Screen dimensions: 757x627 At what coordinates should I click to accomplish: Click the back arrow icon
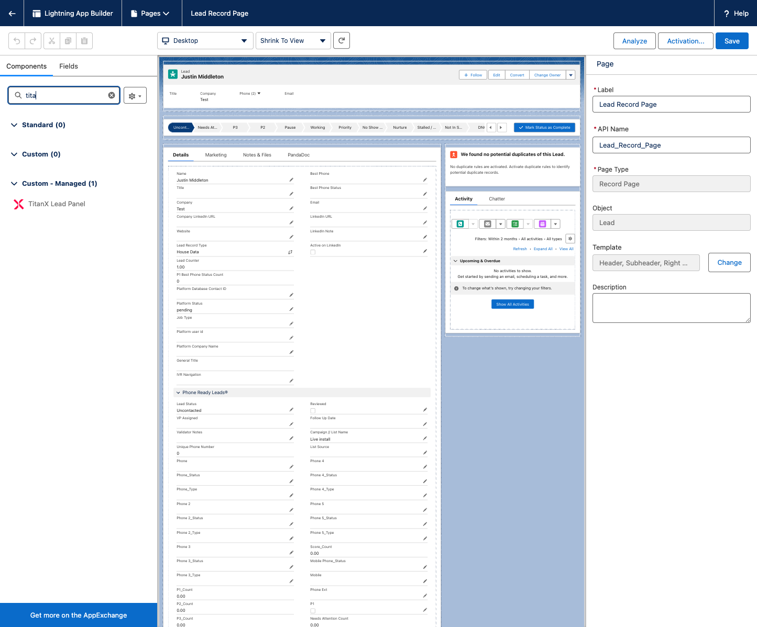click(x=12, y=13)
